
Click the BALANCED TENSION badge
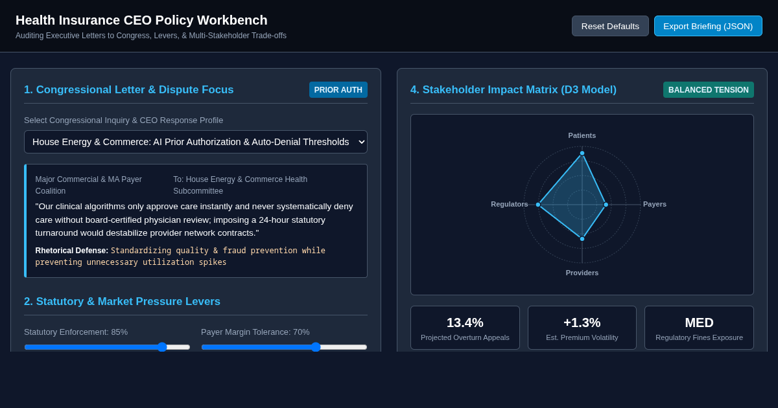coord(709,90)
